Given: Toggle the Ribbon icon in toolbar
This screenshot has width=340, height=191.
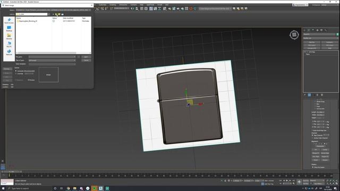Looking at the screenshot, I should click(x=151, y=8).
